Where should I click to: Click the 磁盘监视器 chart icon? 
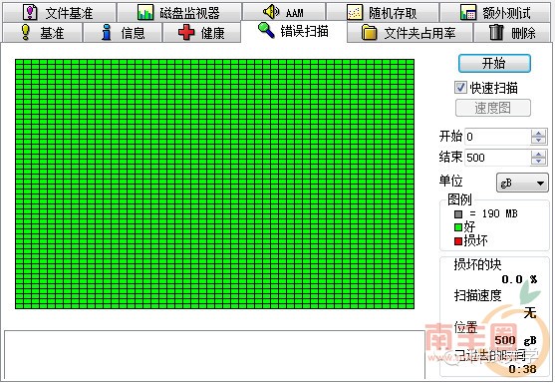(x=145, y=12)
